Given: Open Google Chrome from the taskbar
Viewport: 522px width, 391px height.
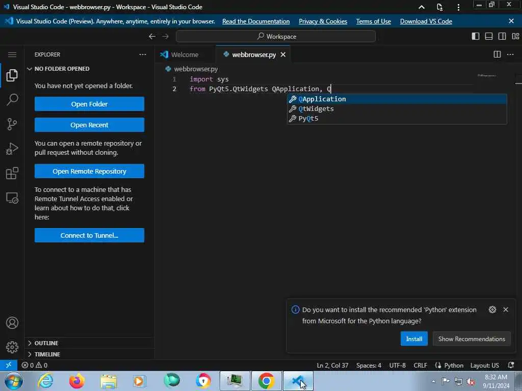Looking at the screenshot, I should click(266, 381).
